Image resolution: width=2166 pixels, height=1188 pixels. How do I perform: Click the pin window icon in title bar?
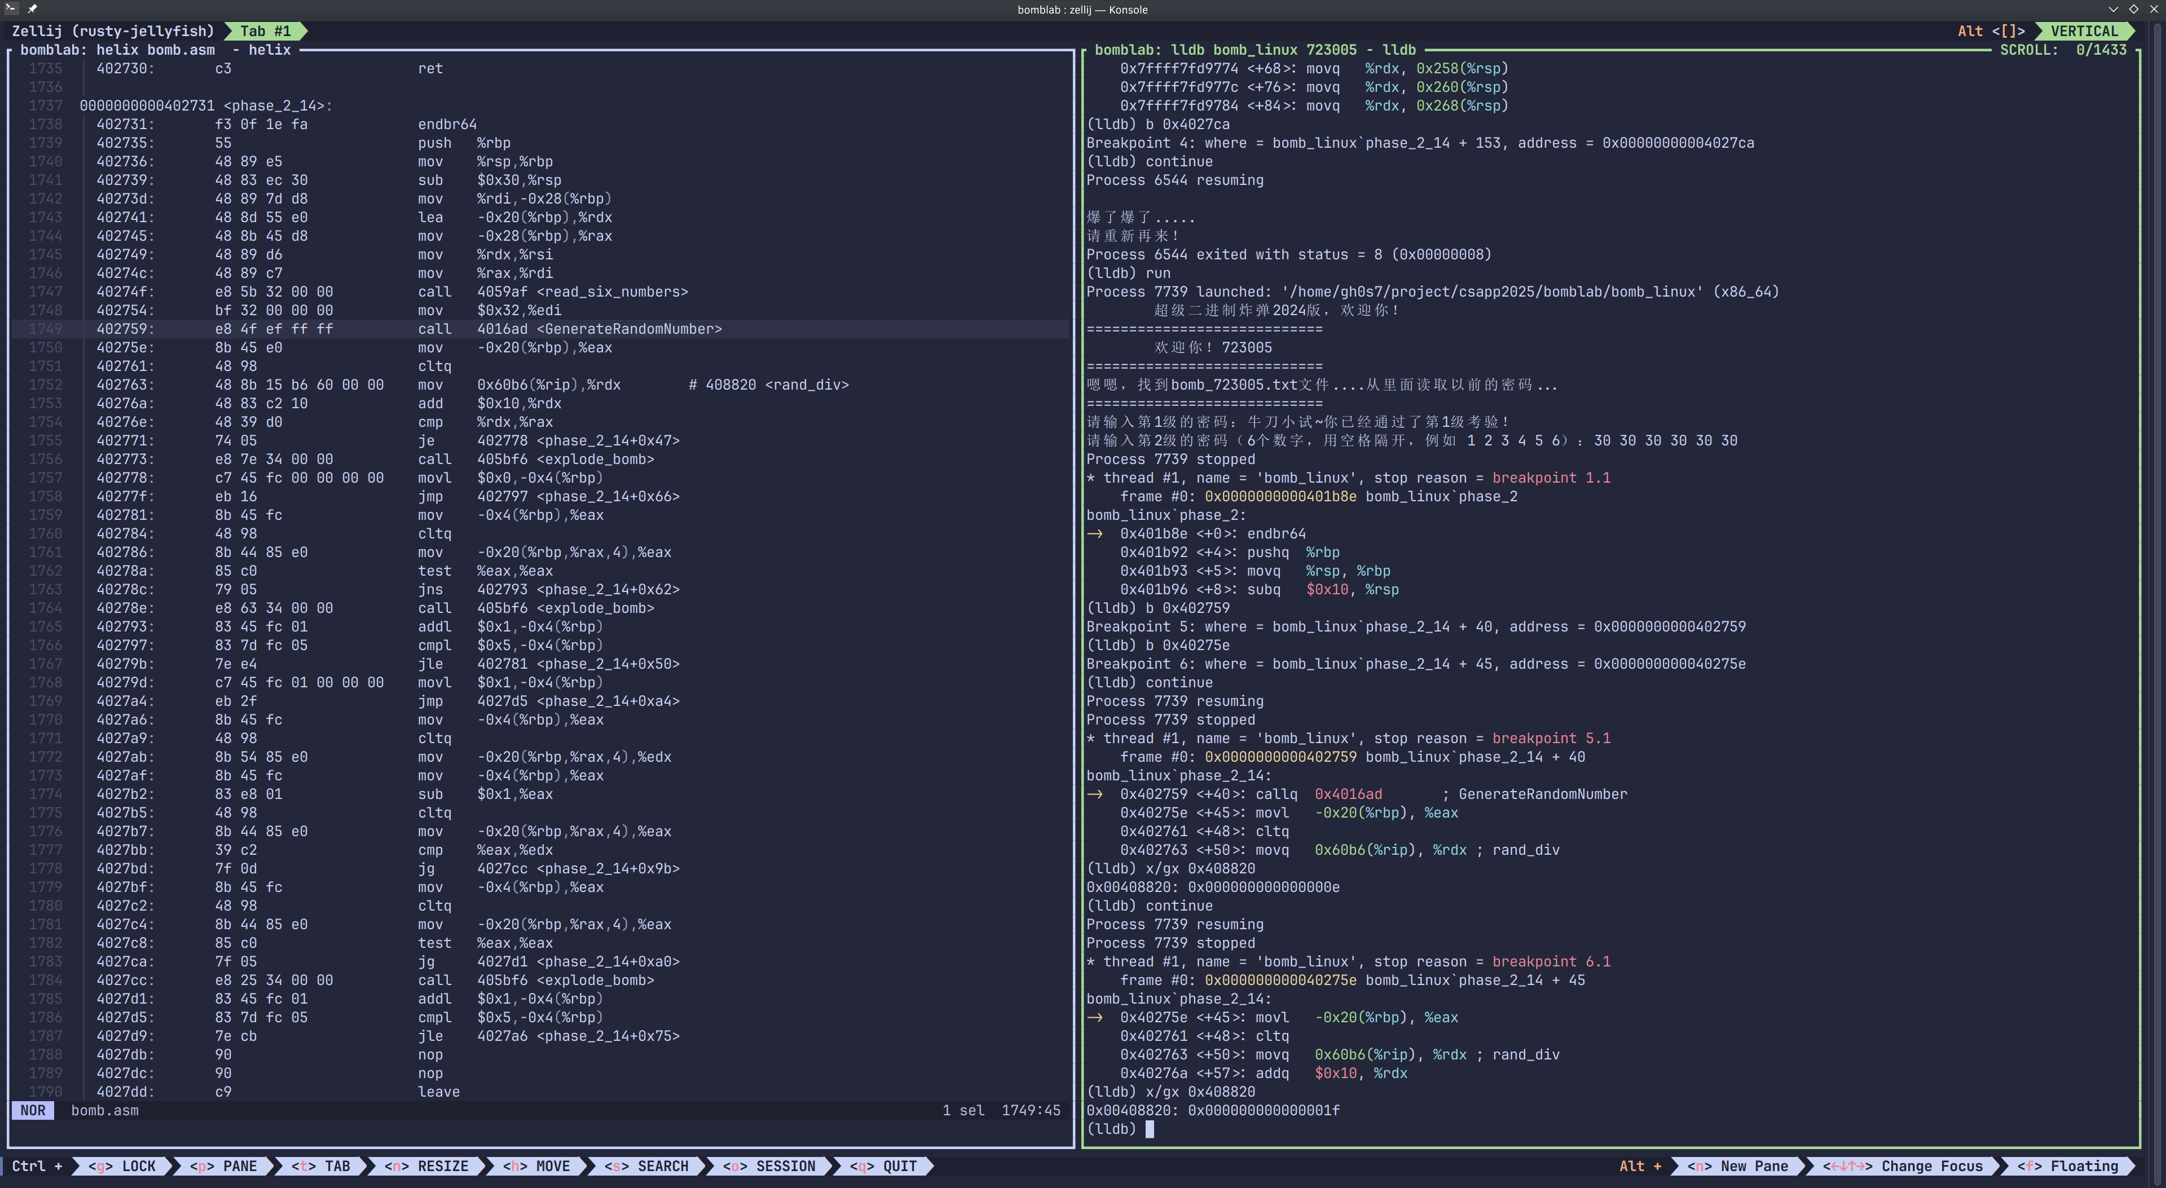click(32, 8)
